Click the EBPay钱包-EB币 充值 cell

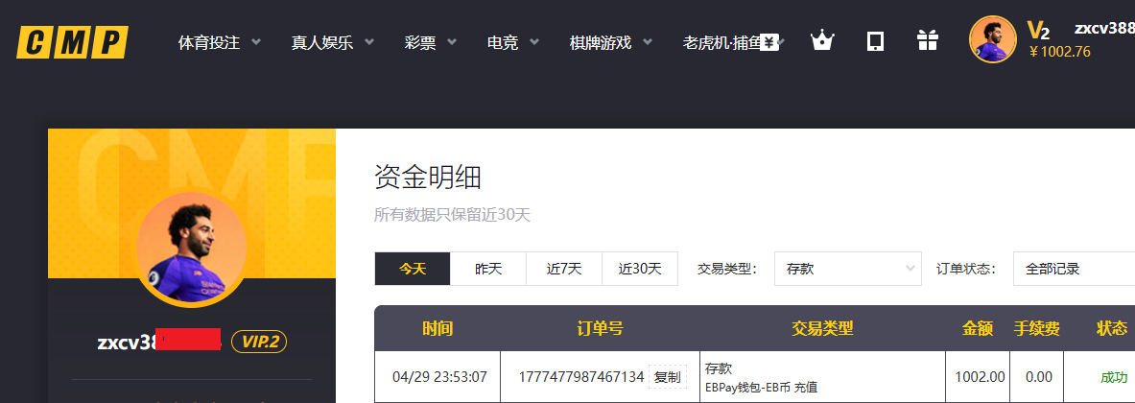(x=762, y=387)
